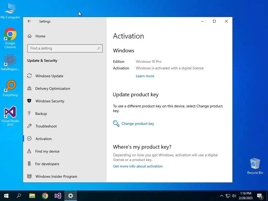Click the Delivery Optimization icon

[x=29, y=88]
